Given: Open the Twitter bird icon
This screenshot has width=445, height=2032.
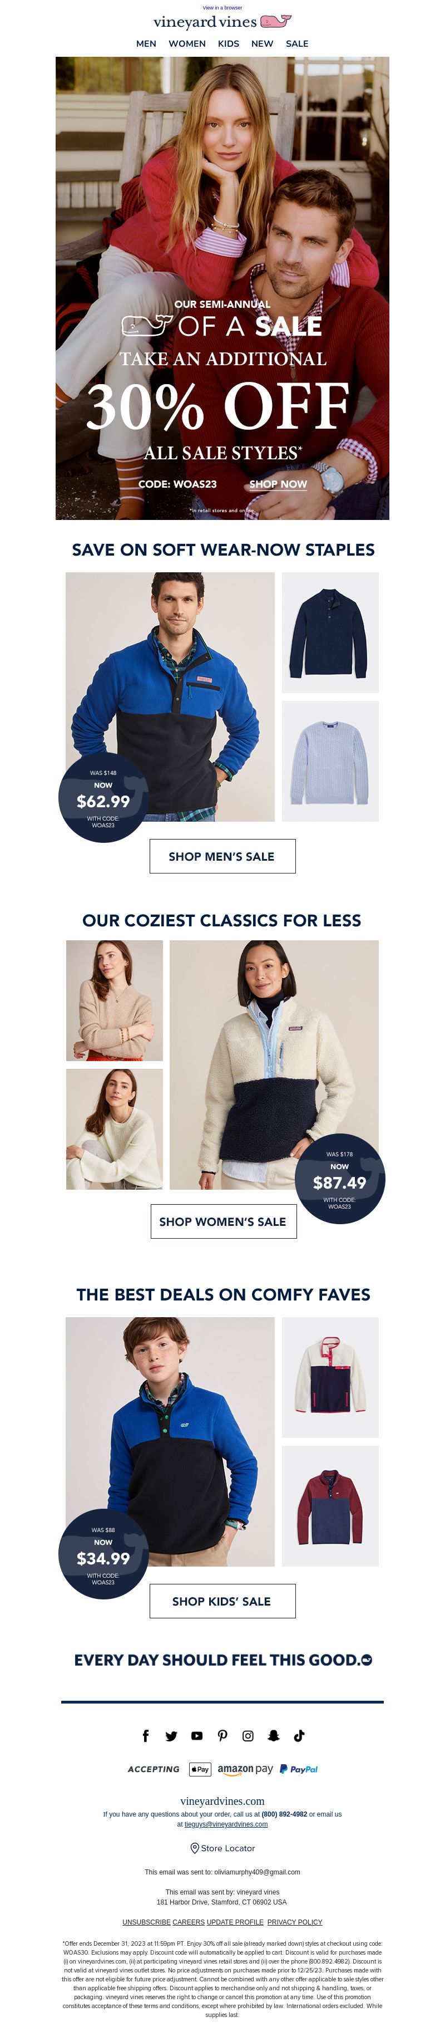Looking at the screenshot, I should 171,1735.
